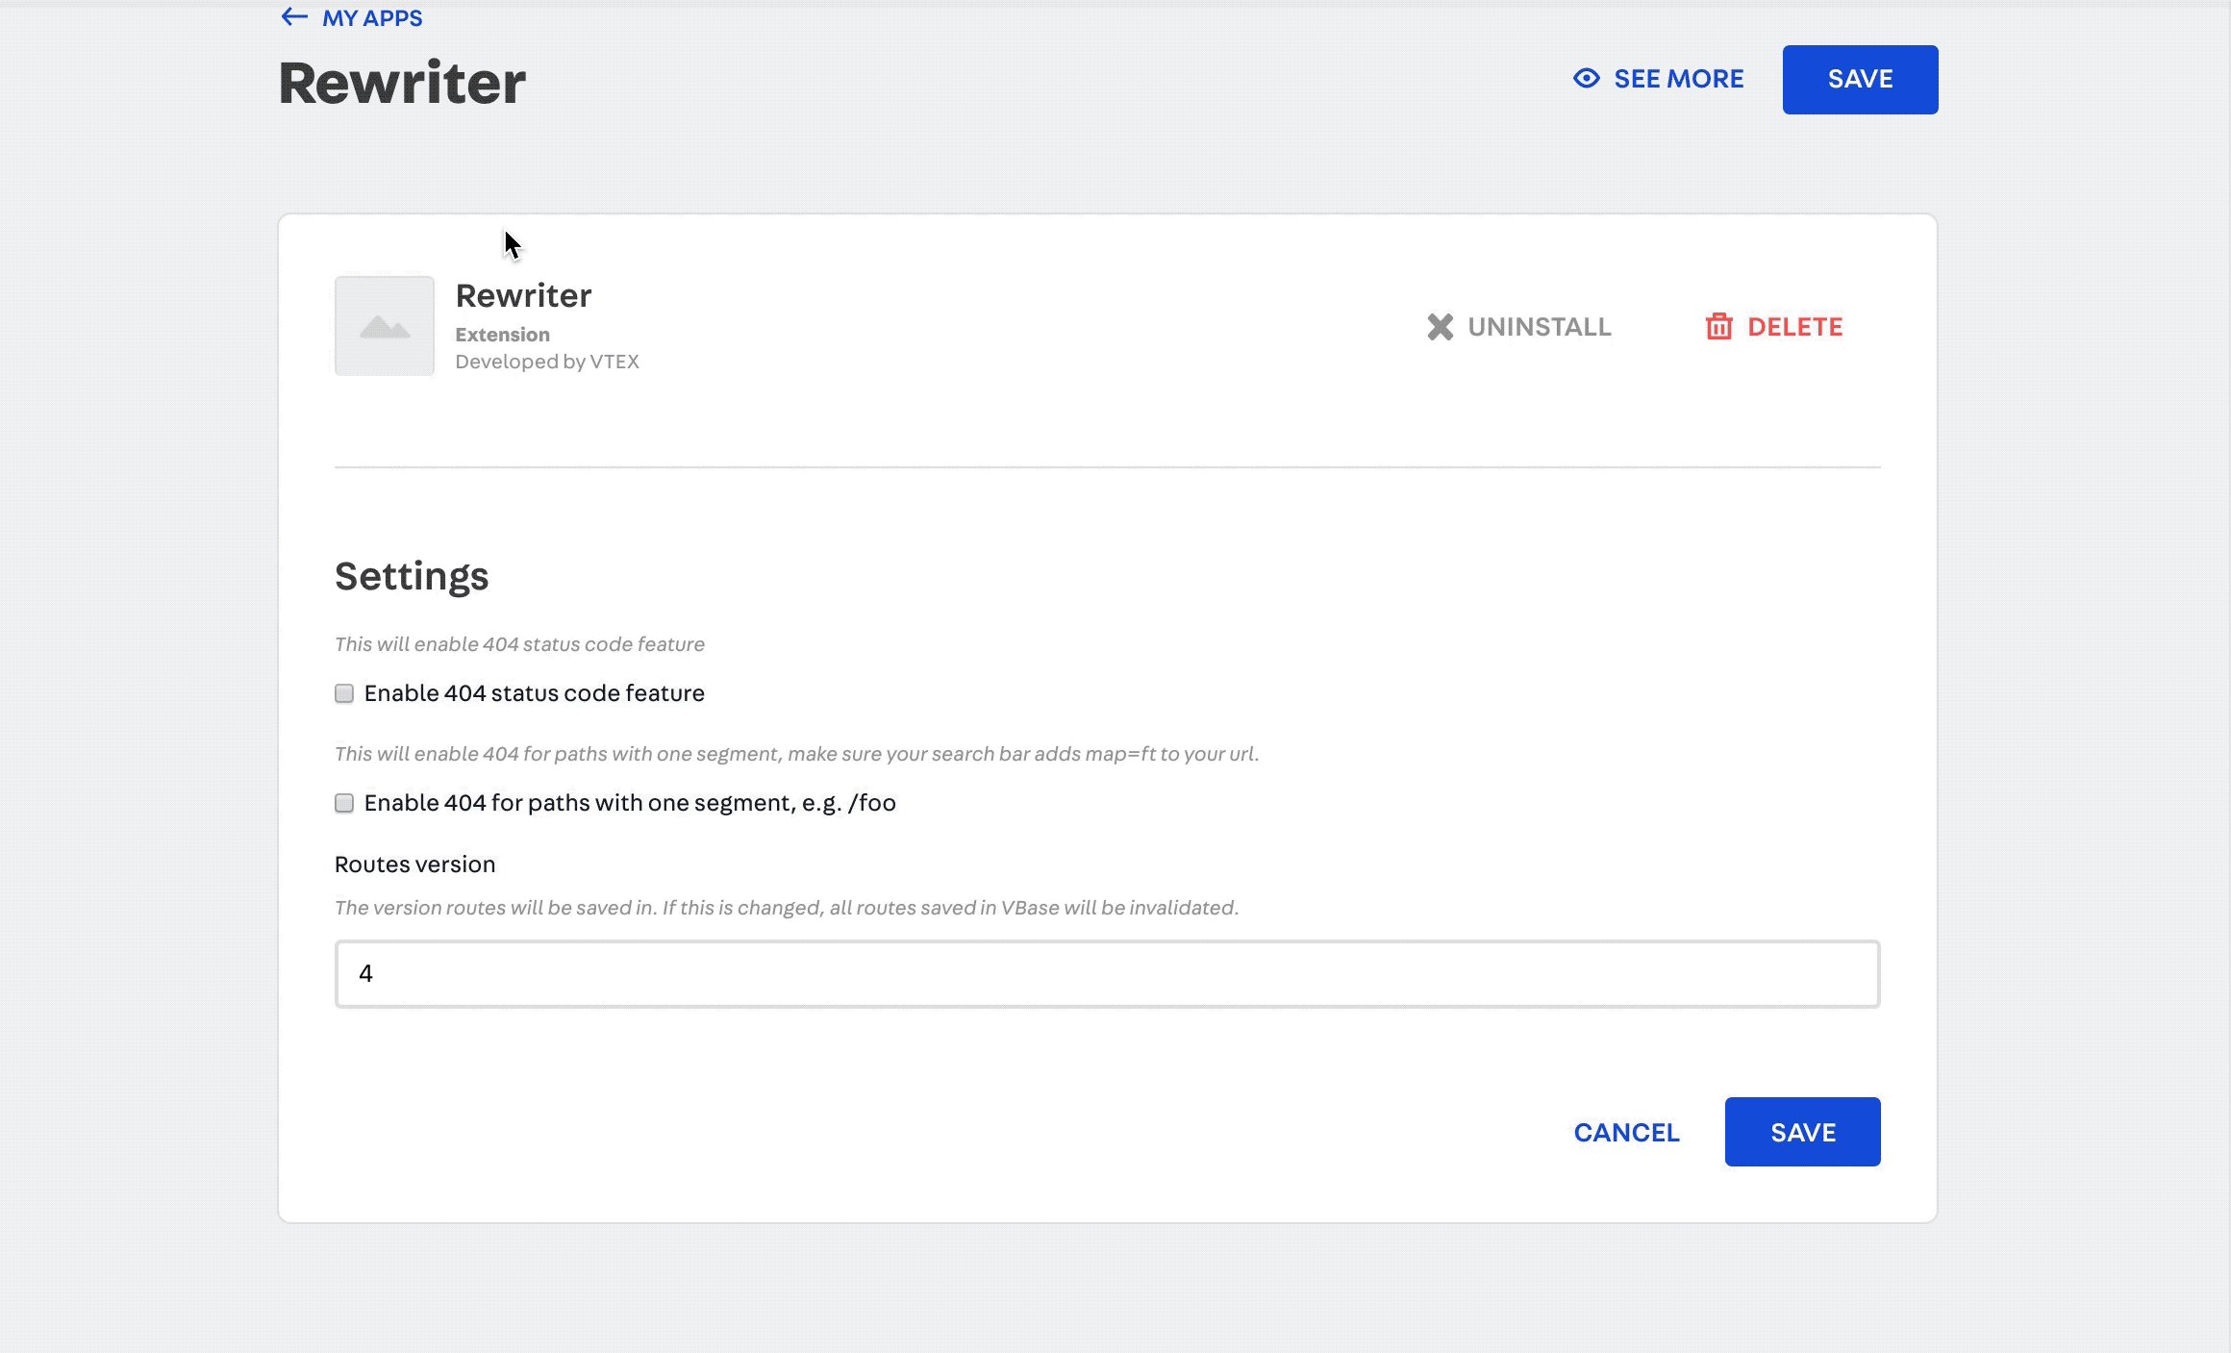Image resolution: width=2231 pixels, height=1353 pixels.
Task: Click the eye icon beside SEE MORE
Action: [x=1587, y=79]
